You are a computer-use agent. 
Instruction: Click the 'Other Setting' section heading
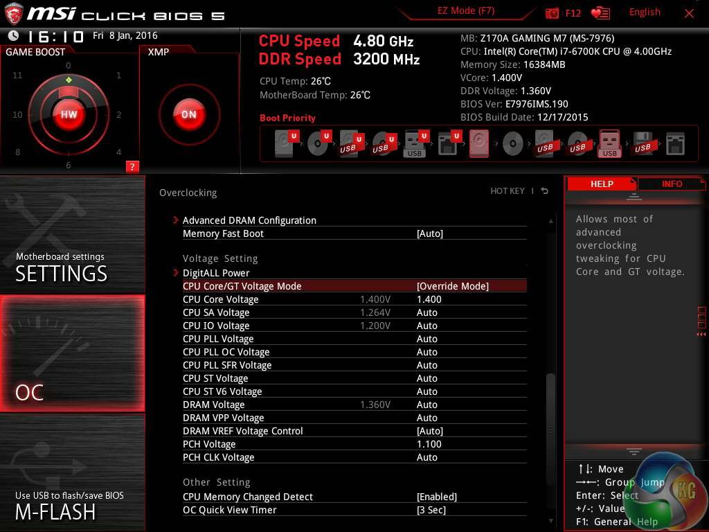coord(216,482)
